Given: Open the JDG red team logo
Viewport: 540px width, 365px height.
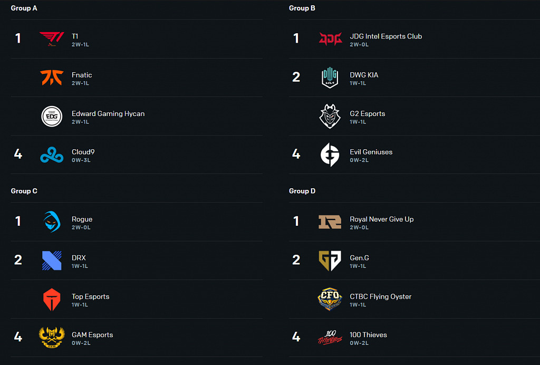Looking at the screenshot, I should click(x=330, y=39).
